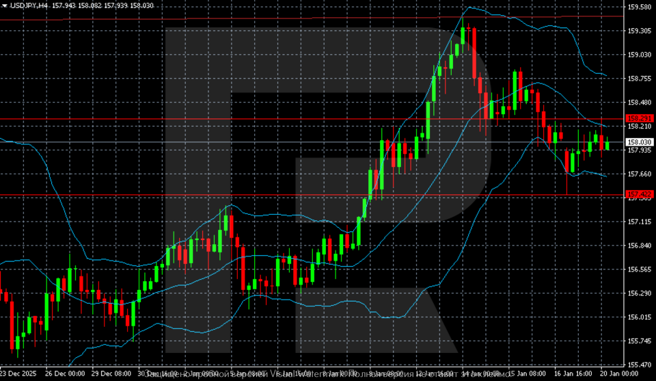Screen dimensions: 656x381
Task: Click the triangle arrow beside USDJPY,H4
Action: [x=4, y=5]
